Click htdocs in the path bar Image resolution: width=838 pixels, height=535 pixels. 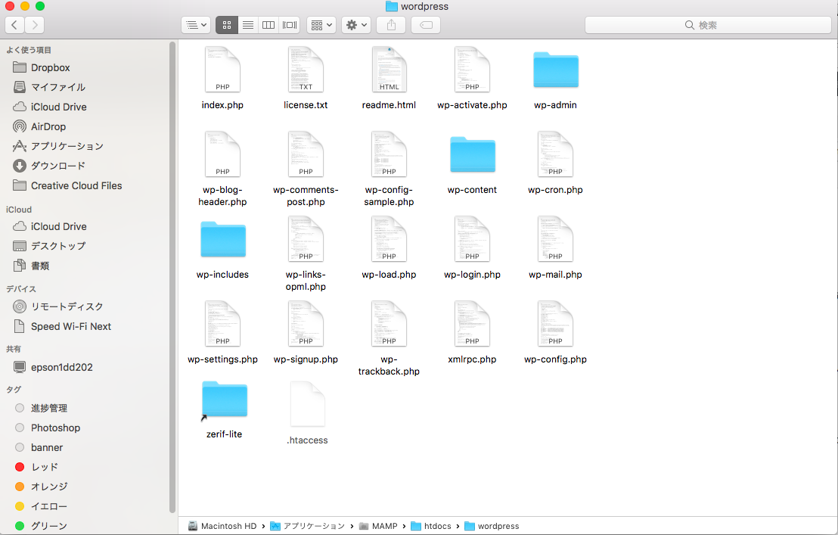point(431,526)
